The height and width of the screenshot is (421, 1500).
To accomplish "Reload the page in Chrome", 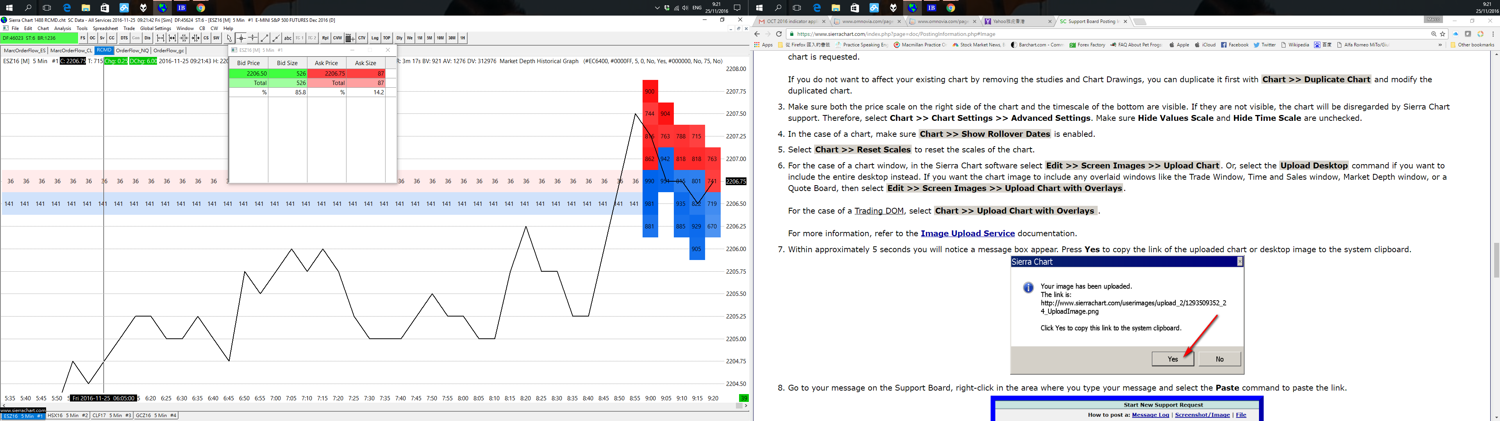I will point(779,34).
